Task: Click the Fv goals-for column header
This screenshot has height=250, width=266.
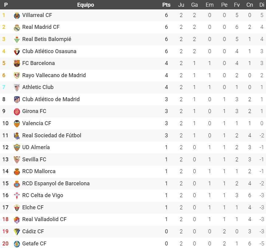Action: point(237,5)
